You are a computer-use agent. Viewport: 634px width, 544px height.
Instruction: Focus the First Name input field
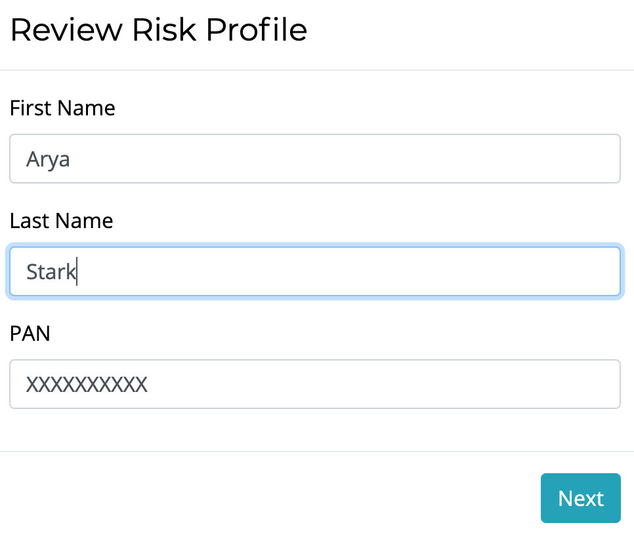(x=315, y=159)
